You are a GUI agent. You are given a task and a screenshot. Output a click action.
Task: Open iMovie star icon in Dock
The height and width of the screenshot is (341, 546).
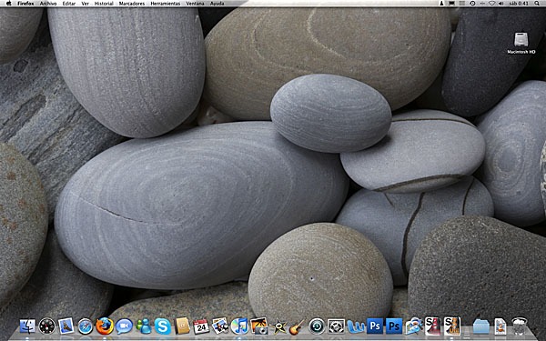click(278, 327)
